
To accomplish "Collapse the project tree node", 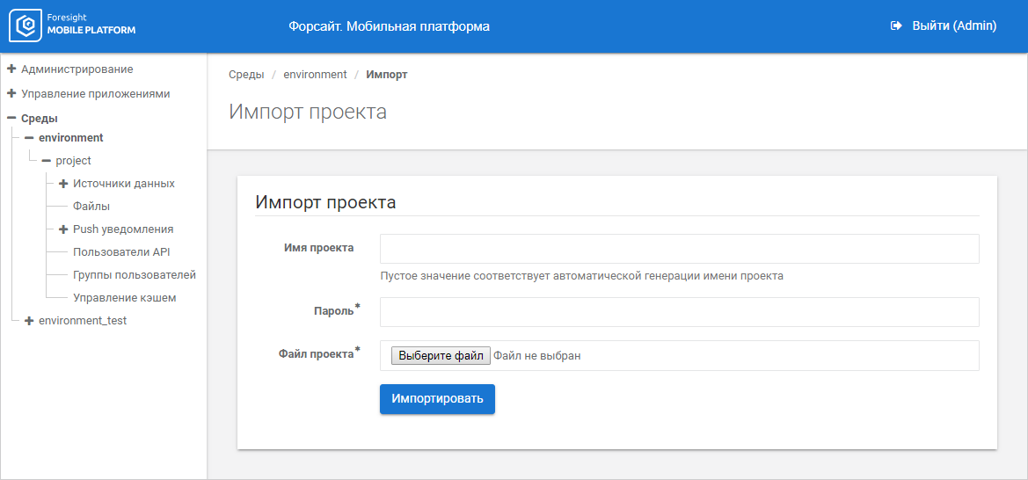I will (x=46, y=161).
